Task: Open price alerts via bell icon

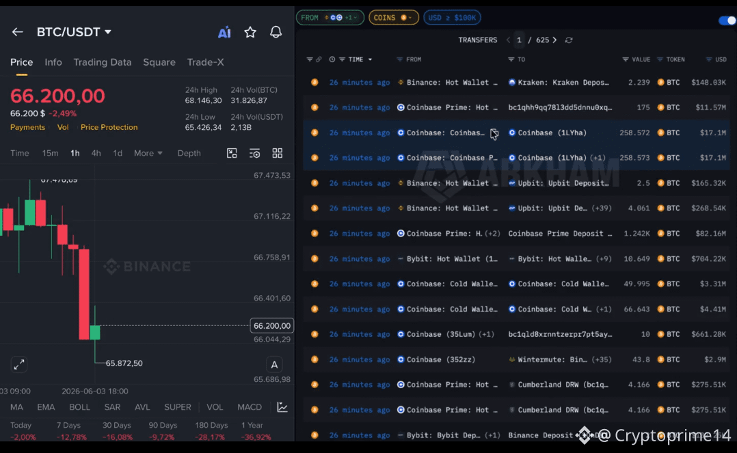Action: pos(276,32)
